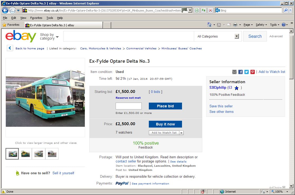Open the Favorites menu
Viewport: 295px width, 195px height.
36,18
